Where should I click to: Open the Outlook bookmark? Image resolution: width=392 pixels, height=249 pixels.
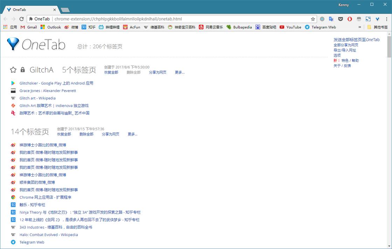pos(50,27)
